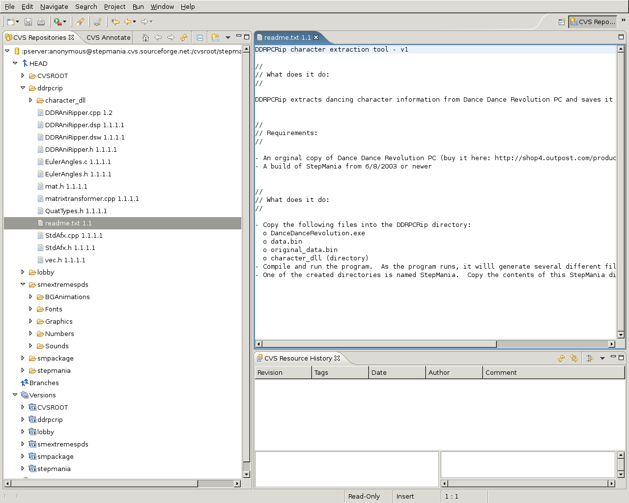Show hidden perspectives chevron
Screen dimensions: 629x503
624,20
